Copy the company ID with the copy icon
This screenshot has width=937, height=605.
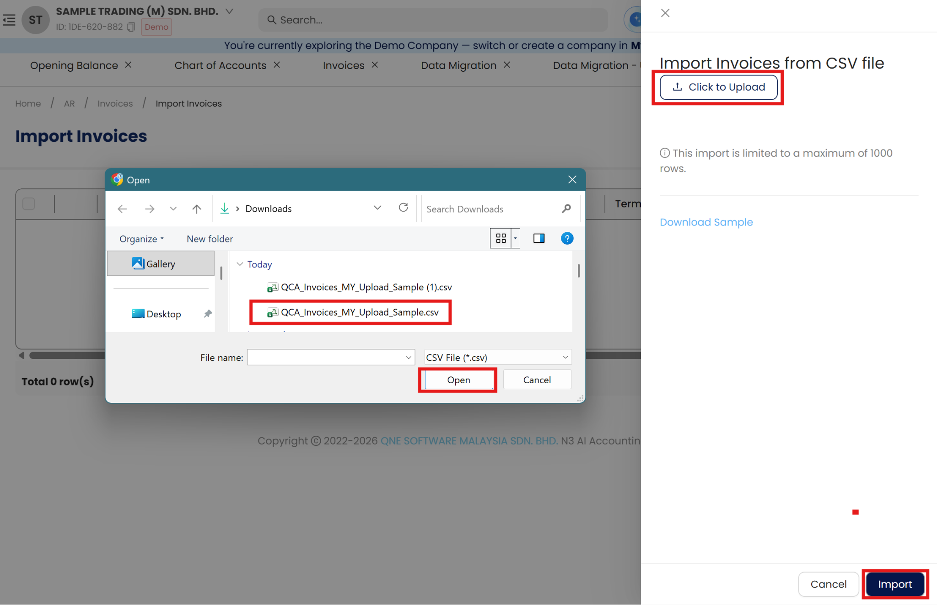131,27
